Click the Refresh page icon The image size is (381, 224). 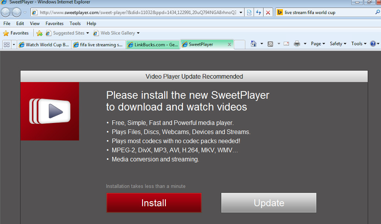(259, 12)
